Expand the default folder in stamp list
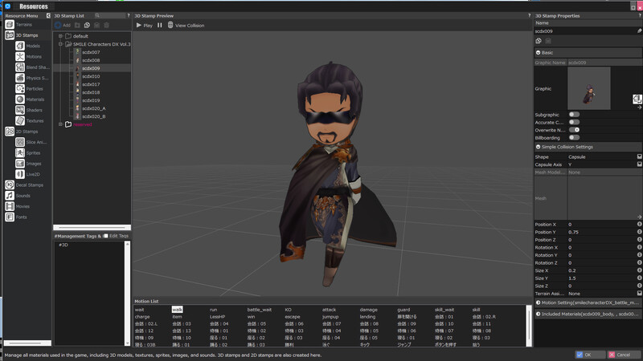 [x=60, y=36]
